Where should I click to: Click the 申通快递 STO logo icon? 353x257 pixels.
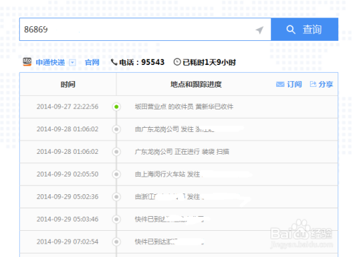pos(27,62)
